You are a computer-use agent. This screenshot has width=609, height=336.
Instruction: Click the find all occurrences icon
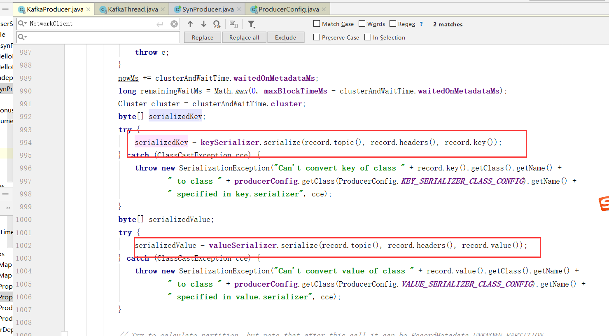click(x=217, y=24)
